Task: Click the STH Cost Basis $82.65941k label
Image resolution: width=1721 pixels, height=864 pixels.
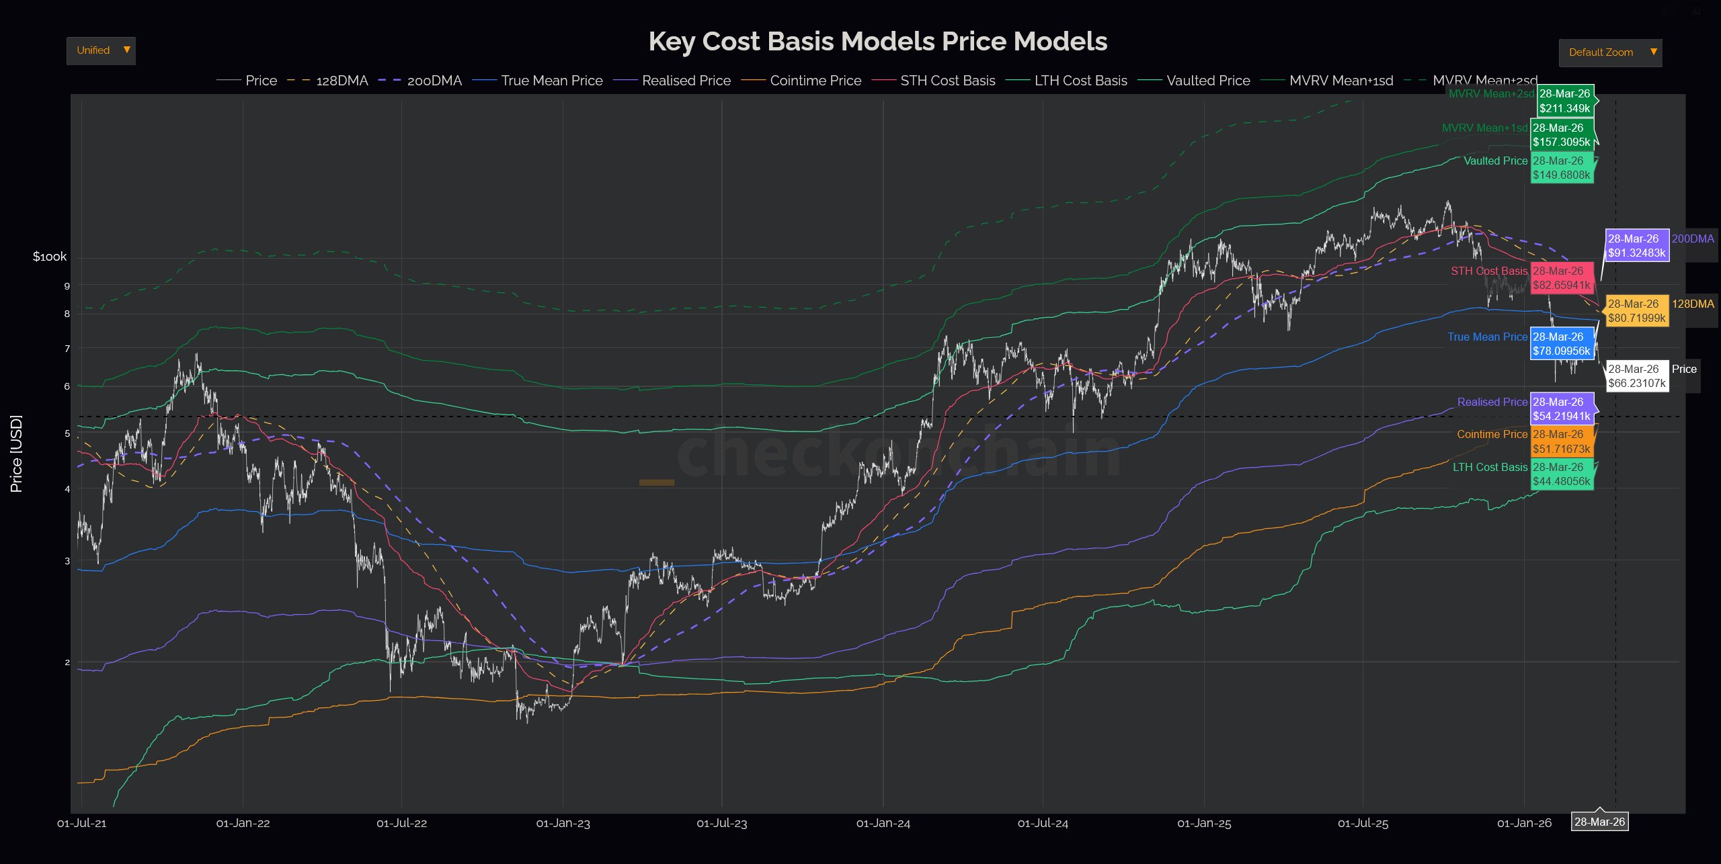Action: pos(1561,278)
